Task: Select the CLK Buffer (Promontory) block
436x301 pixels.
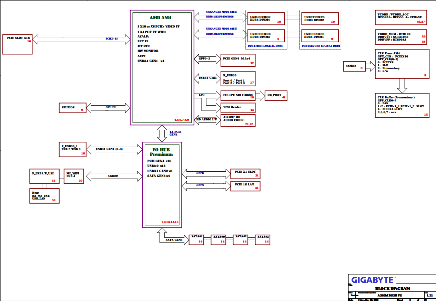Action: click(402, 105)
